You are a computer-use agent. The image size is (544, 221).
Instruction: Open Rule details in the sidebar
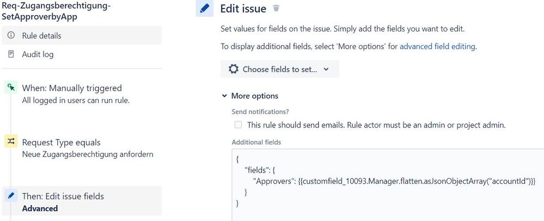82,35
